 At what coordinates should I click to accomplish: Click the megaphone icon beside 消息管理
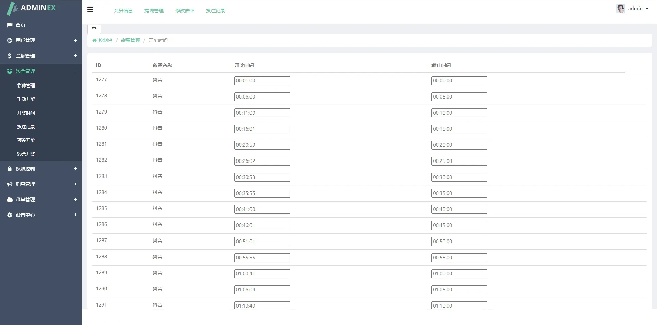pyautogui.click(x=10, y=184)
